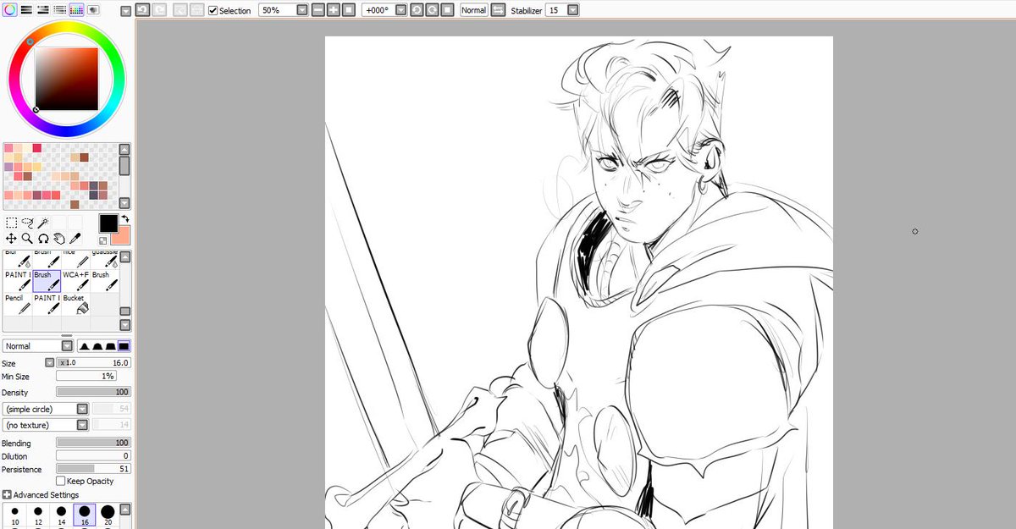Choose brush size 12 preset
The width and height of the screenshot is (1016, 529).
click(38, 516)
